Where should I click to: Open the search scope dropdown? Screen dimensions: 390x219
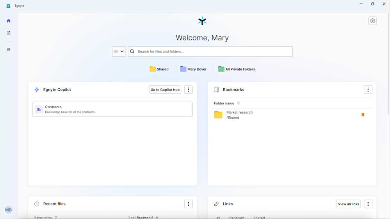click(x=119, y=51)
